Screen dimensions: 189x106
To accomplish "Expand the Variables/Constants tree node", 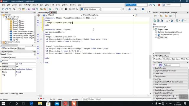I will click(1, 42).
